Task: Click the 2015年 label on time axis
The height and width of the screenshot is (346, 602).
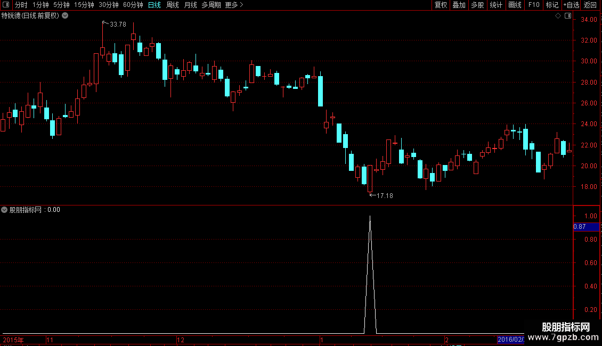Action: [x=13, y=340]
